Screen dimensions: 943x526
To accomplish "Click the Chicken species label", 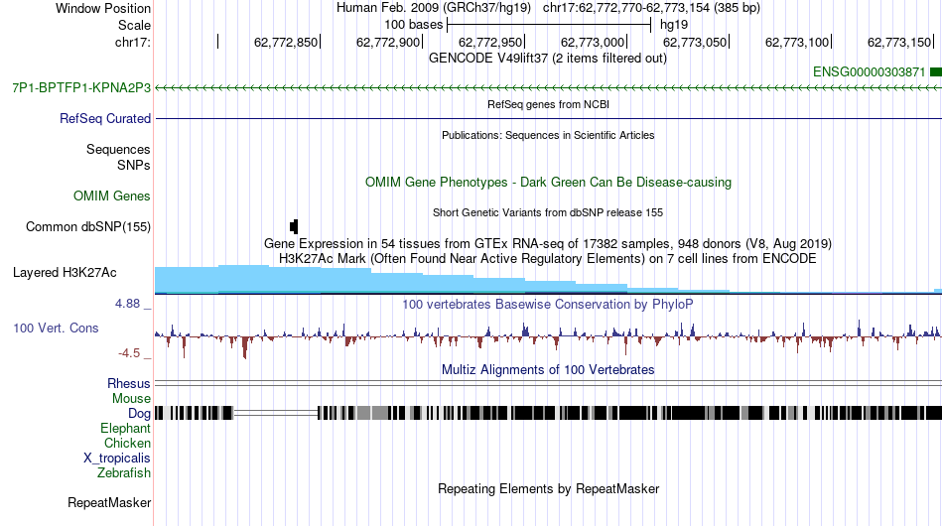I will point(127,443).
